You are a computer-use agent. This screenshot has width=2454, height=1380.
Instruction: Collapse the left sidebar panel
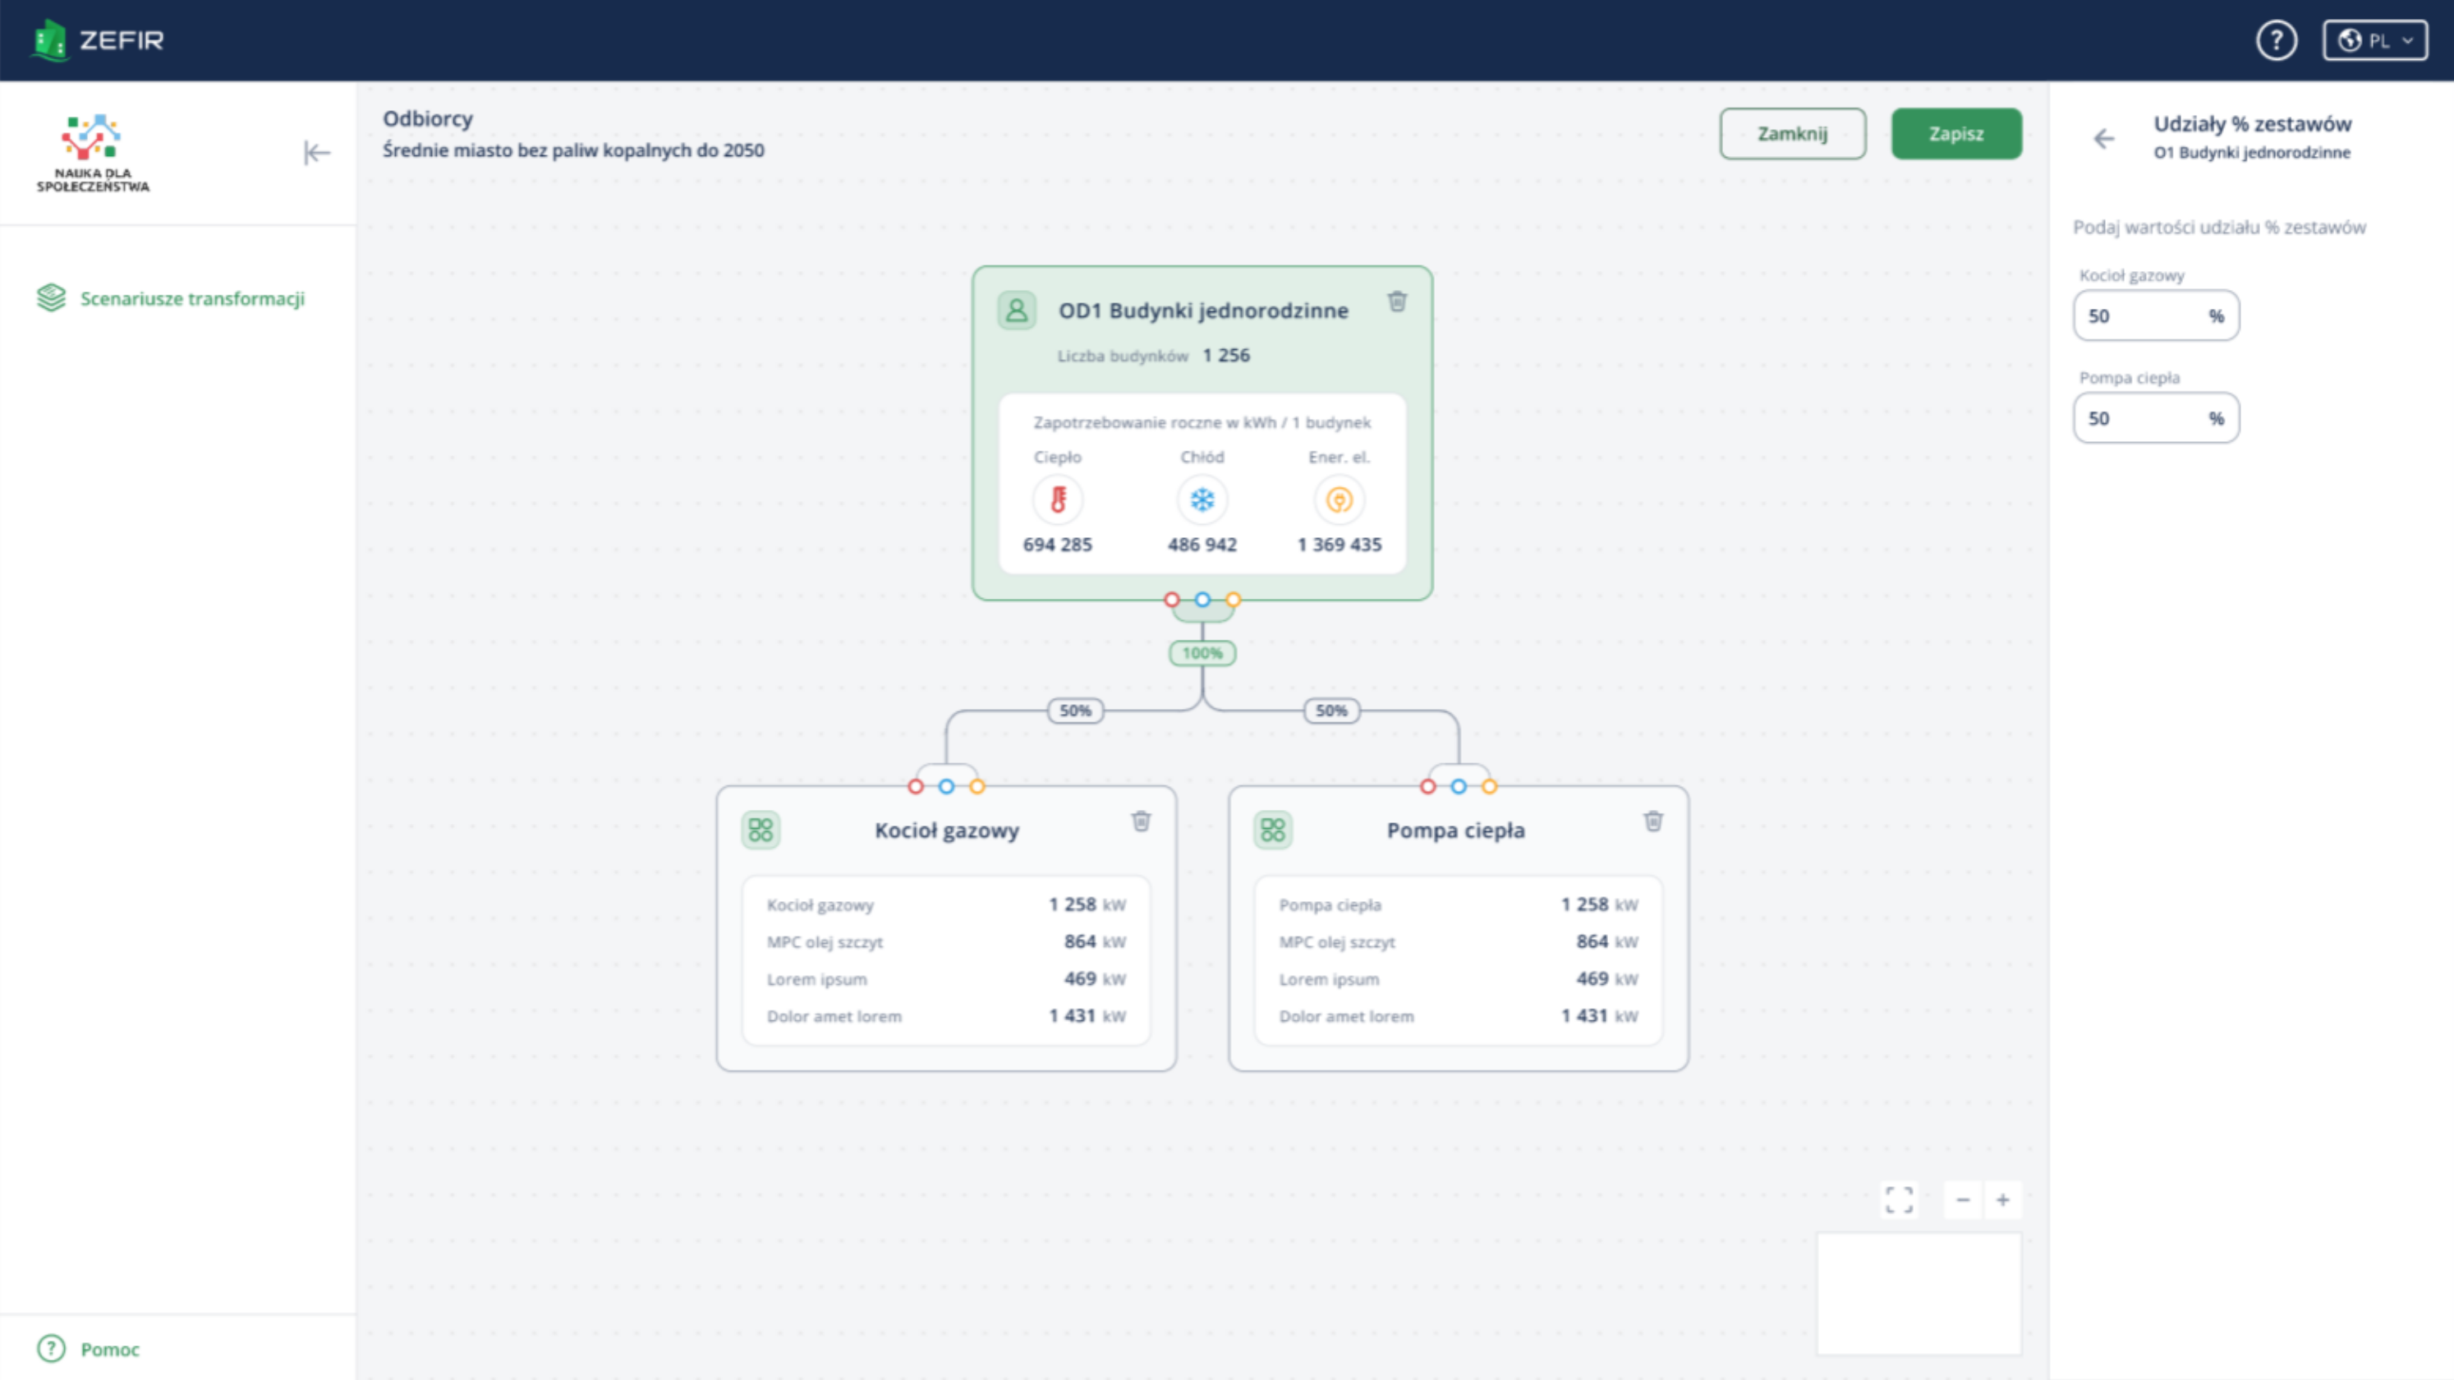[316, 153]
